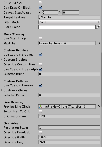Pick Clear Color with the eyedropper icon
This screenshot has height=147, width=102.
click(x=98, y=27)
